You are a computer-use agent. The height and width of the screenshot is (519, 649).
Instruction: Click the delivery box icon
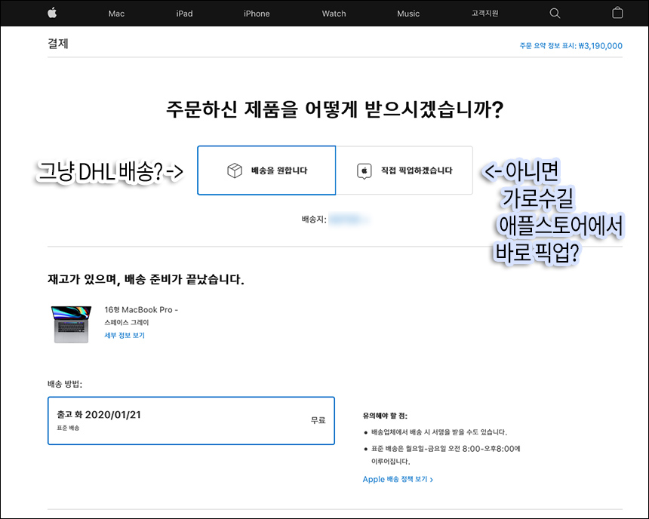[235, 170]
